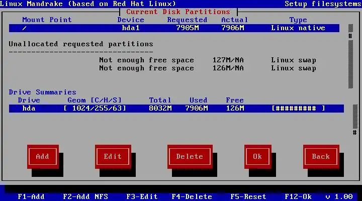The image size is (362, 201).
Task: Click the F2-Add NFS shortcut label
Action: (85, 196)
